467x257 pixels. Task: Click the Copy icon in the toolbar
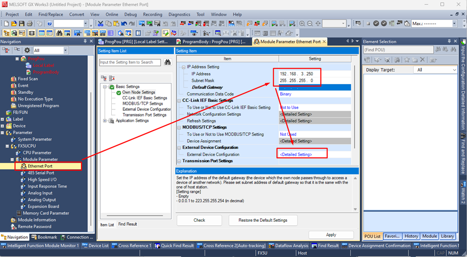108,23
